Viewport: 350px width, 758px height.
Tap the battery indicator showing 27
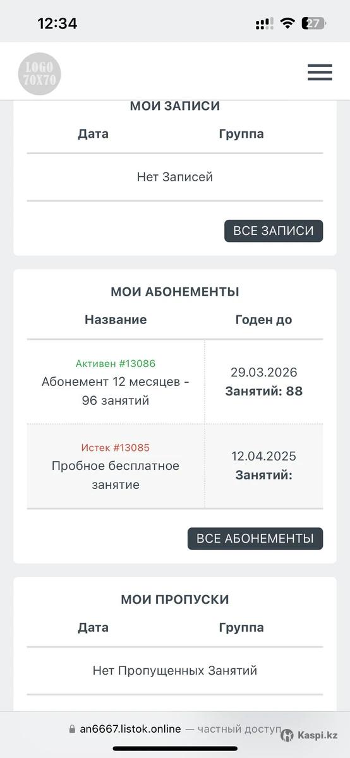tap(315, 23)
